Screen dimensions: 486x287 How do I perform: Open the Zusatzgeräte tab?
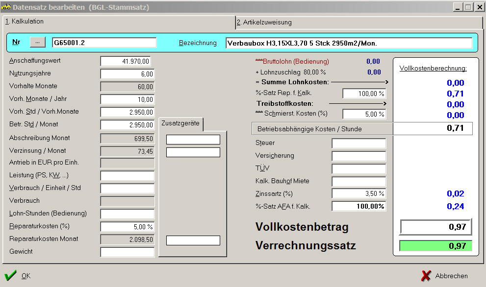pos(180,123)
